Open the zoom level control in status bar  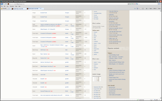coord(156,100)
